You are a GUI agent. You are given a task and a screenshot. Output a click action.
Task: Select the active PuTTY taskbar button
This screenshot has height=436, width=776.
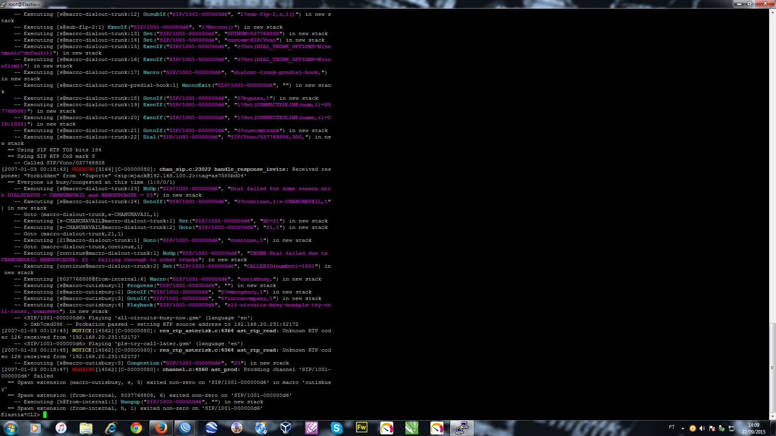point(462,428)
